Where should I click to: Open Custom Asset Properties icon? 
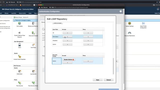pyautogui.click(x=19, y=56)
